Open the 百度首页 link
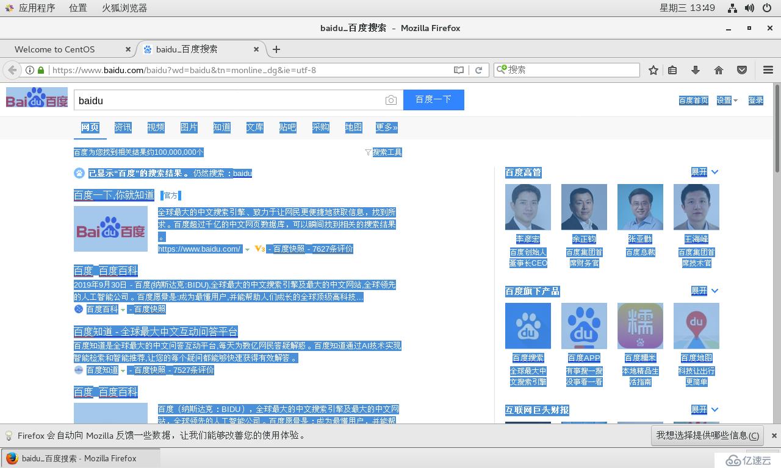Screen dimensions: 781x468 pos(694,101)
